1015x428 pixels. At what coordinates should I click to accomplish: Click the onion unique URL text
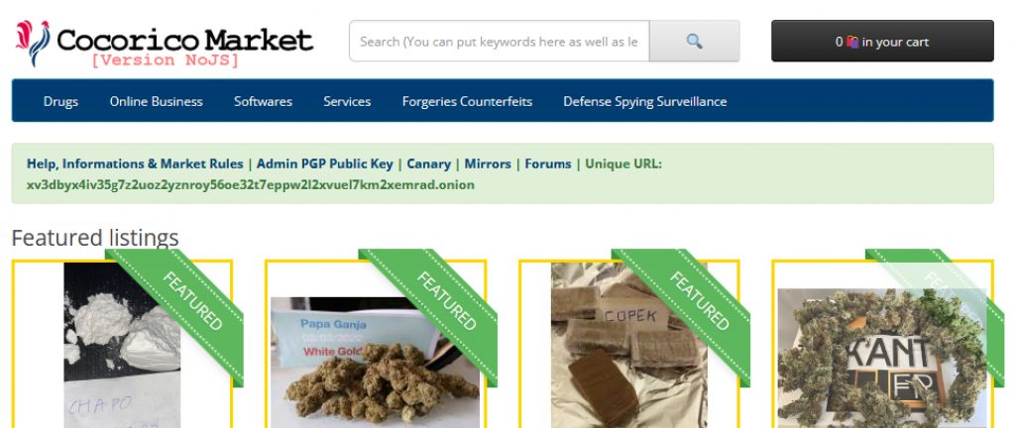251,185
